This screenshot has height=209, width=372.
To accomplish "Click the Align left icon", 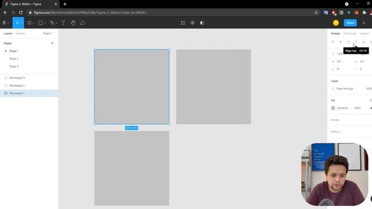I will (x=333, y=42).
